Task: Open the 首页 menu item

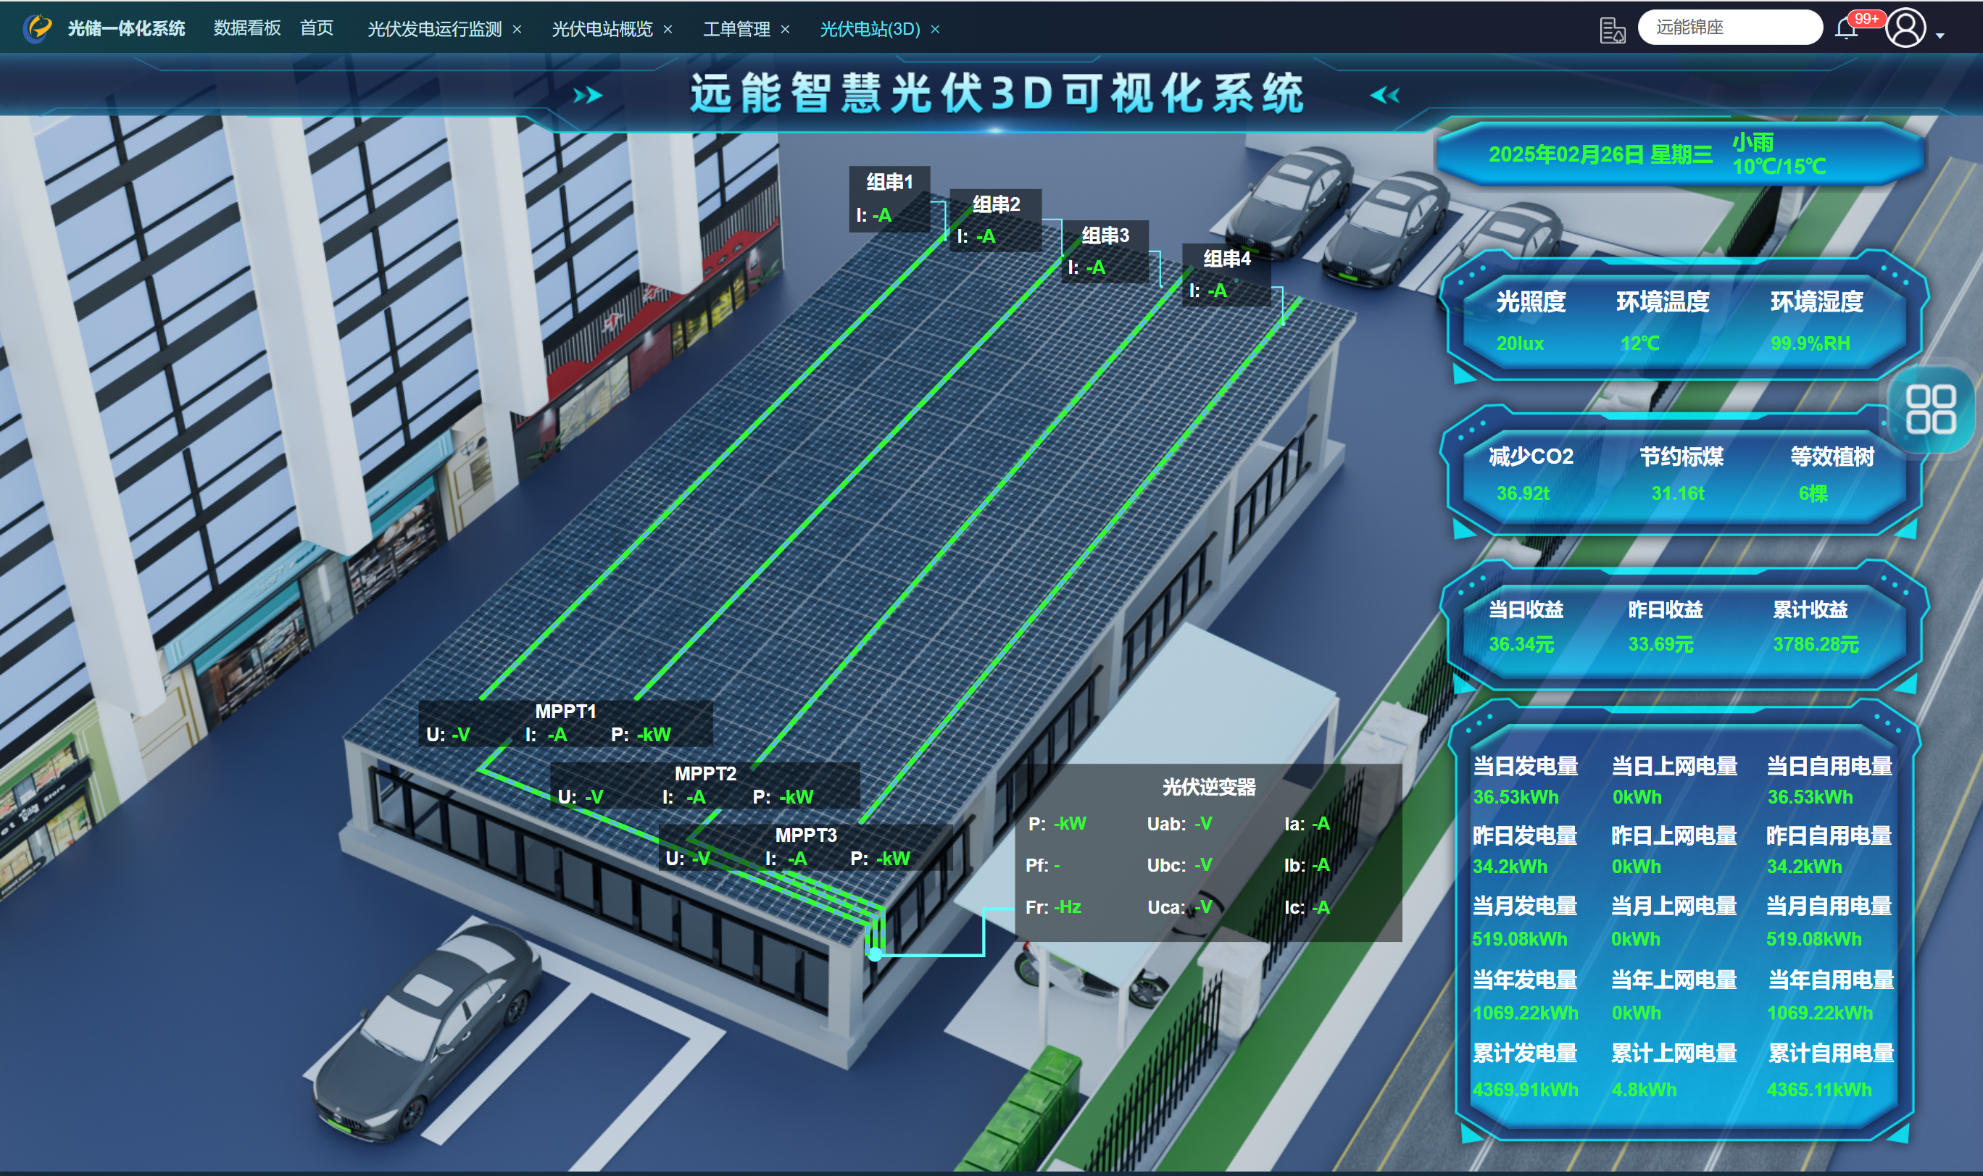Action: tap(316, 28)
